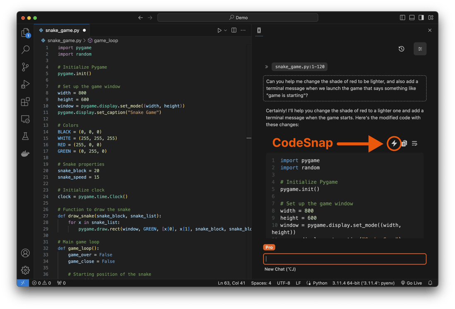Image resolution: width=455 pixels, height=309 pixels.
Task: Change file encoding UTF-8
Action: [x=283, y=283]
